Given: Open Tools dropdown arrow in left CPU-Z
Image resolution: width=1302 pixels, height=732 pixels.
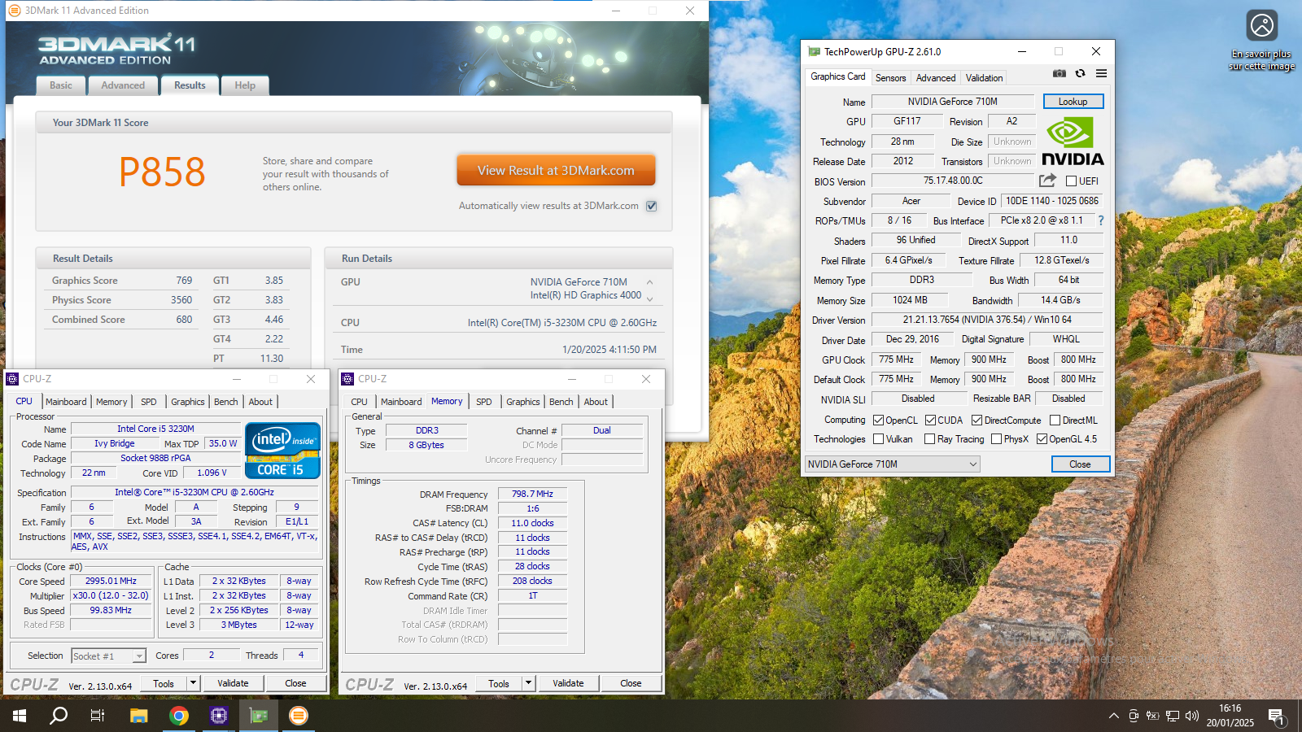Looking at the screenshot, I should (194, 683).
